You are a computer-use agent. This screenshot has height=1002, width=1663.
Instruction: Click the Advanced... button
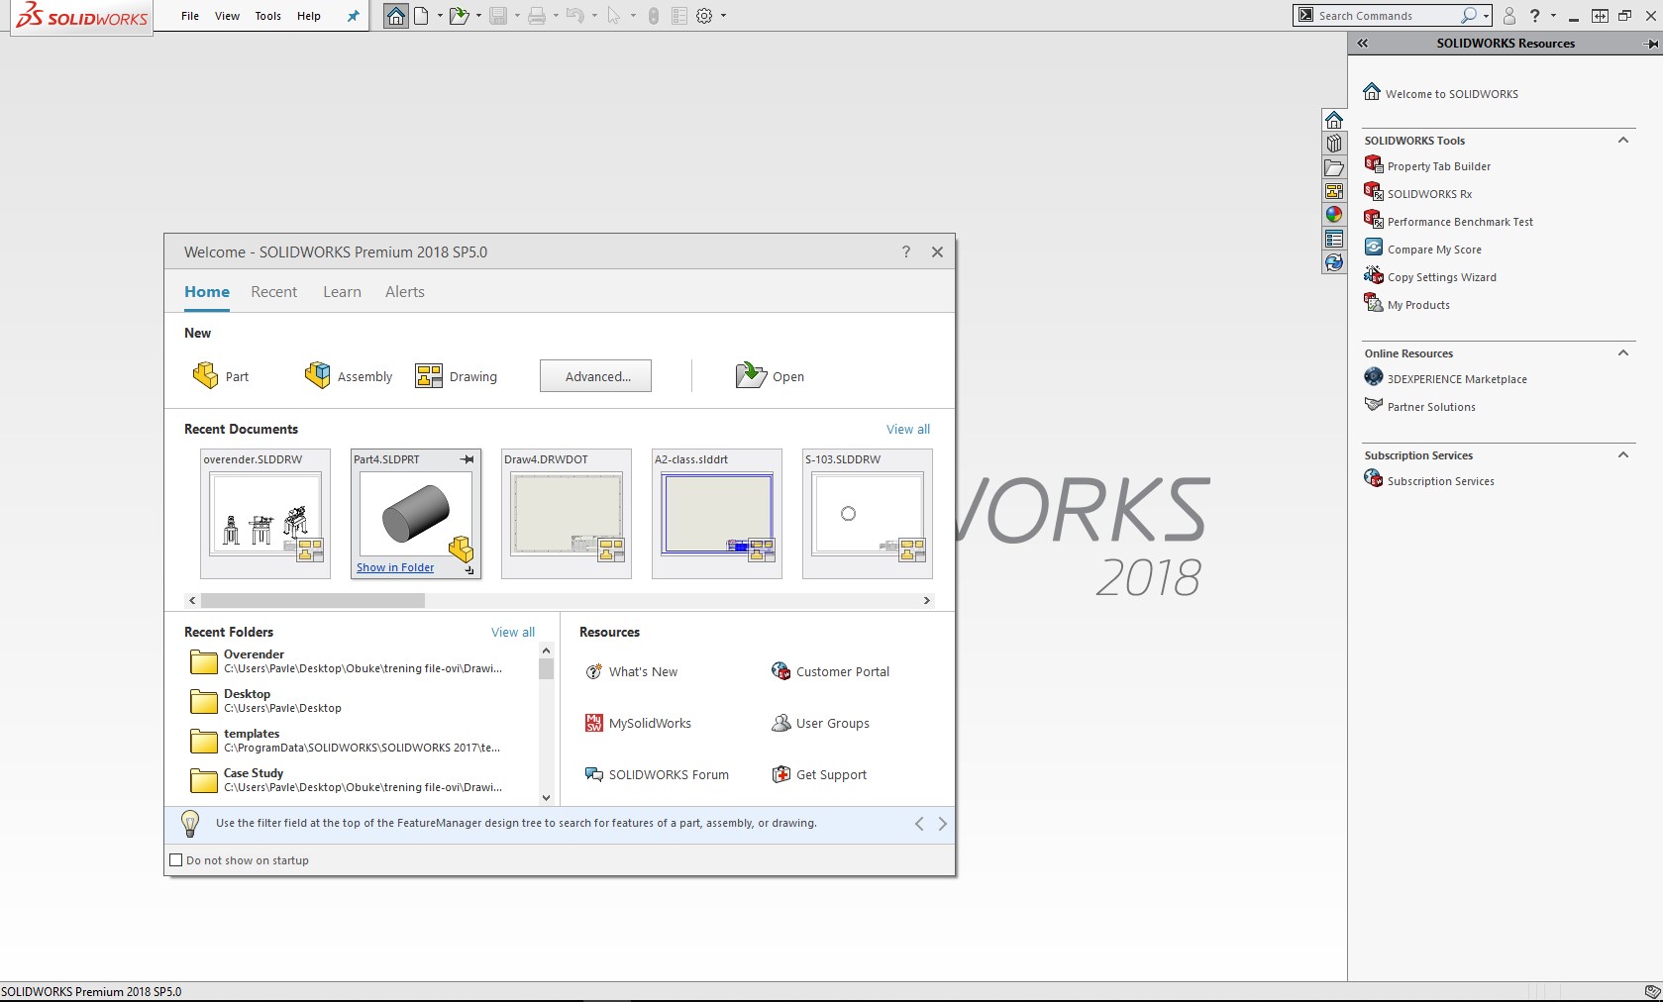coord(595,376)
